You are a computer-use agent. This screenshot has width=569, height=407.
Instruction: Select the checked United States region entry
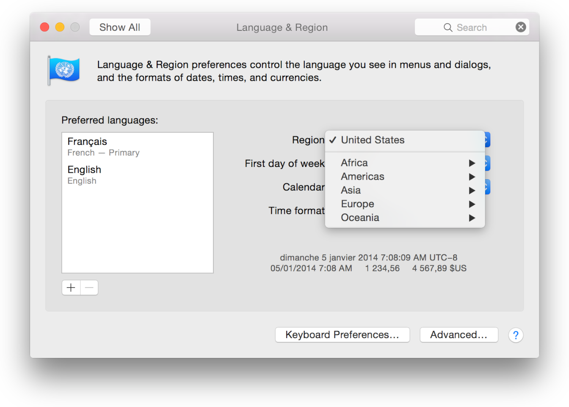click(373, 140)
